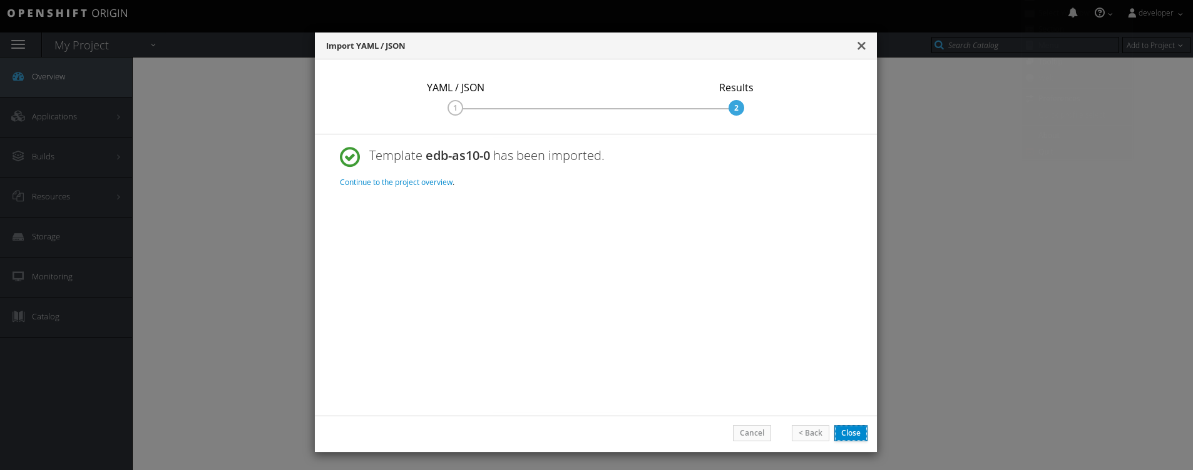Click the Overview dashboard icon
This screenshot has height=470, width=1193.
18,76
